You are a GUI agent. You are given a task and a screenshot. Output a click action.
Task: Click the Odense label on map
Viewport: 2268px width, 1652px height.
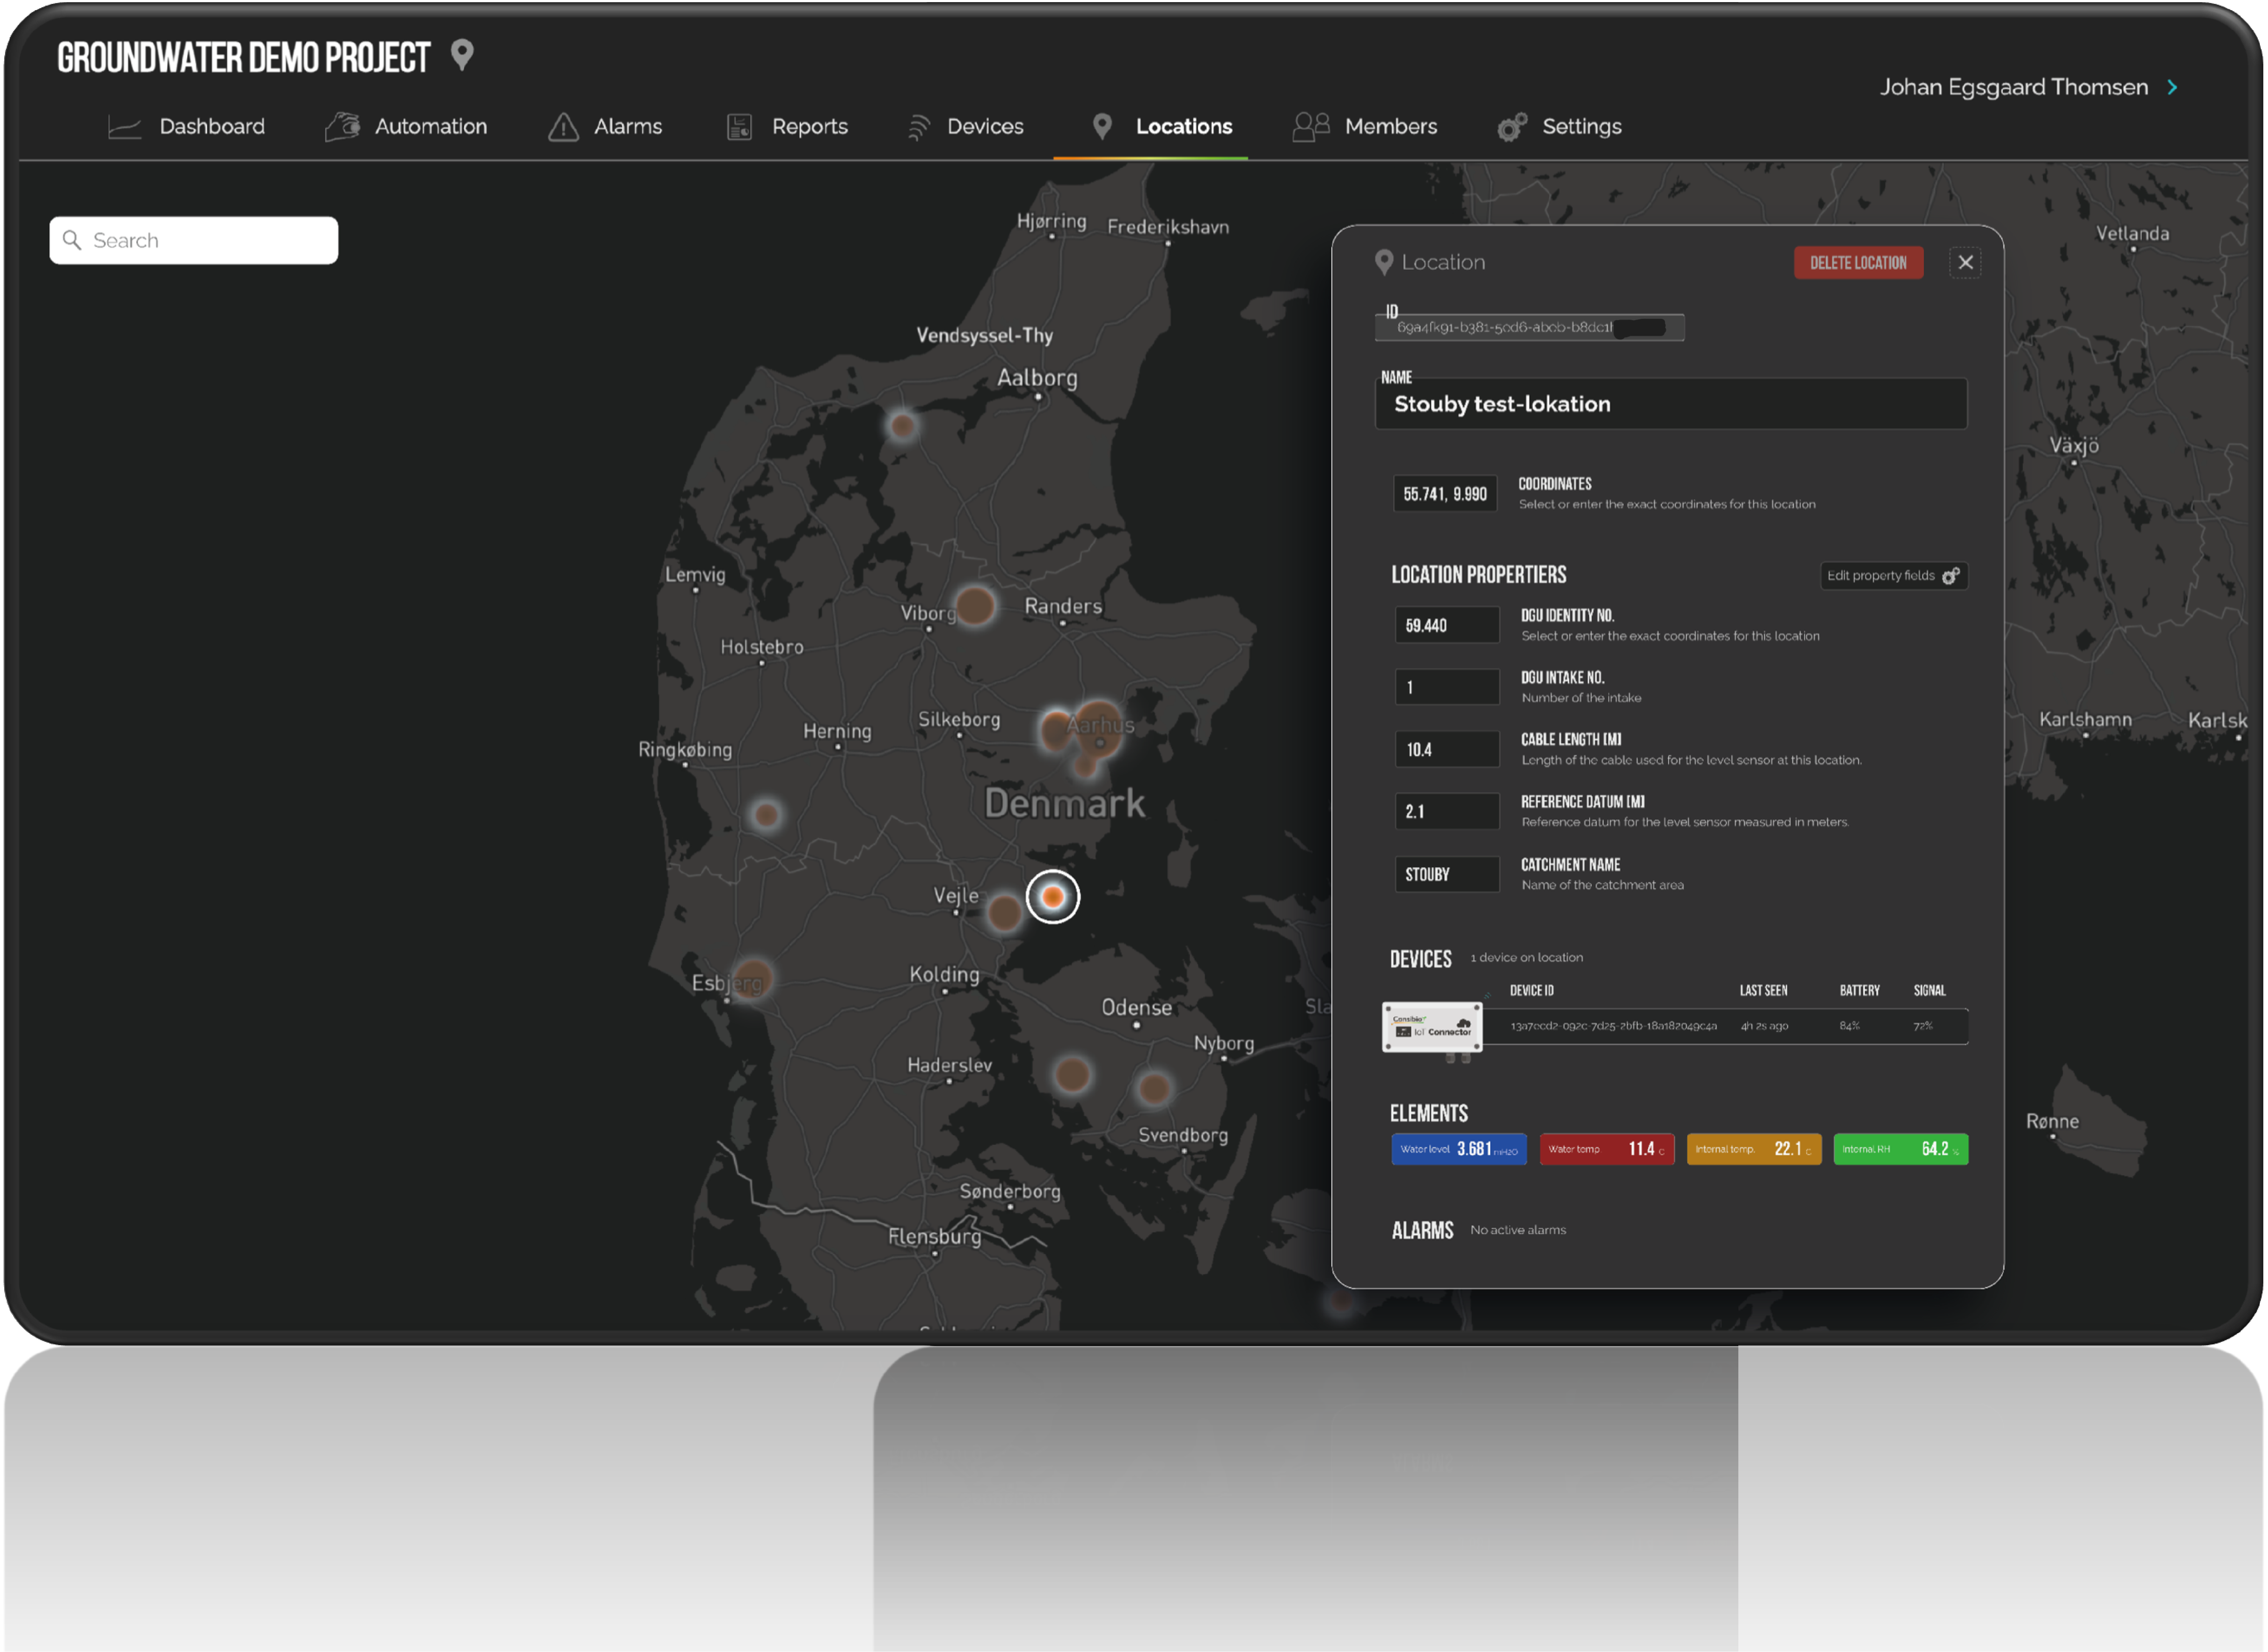(x=1137, y=1008)
